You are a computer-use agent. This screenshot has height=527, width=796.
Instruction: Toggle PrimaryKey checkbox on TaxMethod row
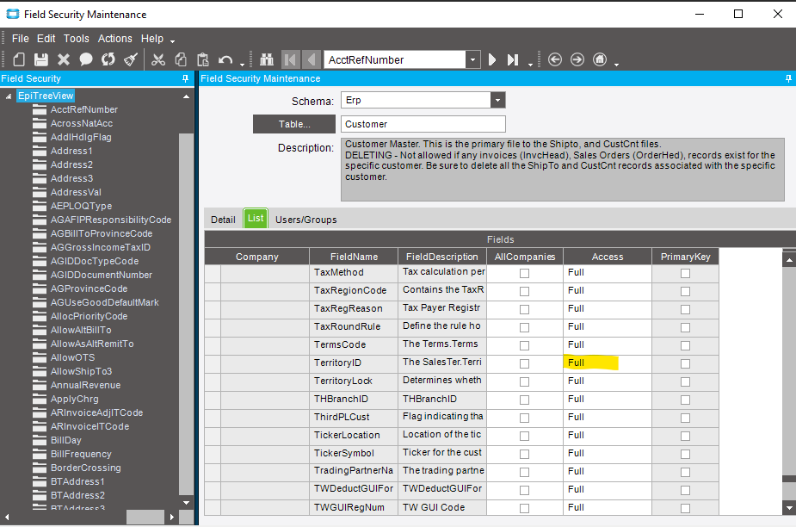[x=685, y=274]
